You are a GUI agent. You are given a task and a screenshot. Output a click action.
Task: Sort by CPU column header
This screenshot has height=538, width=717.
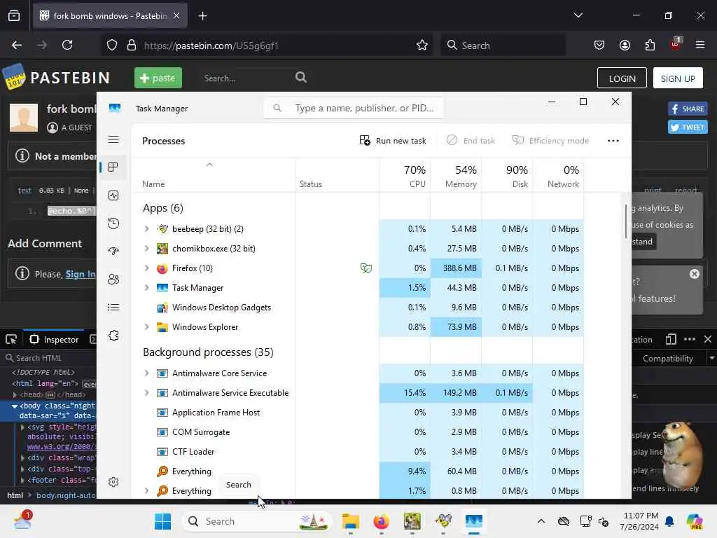tap(405, 176)
